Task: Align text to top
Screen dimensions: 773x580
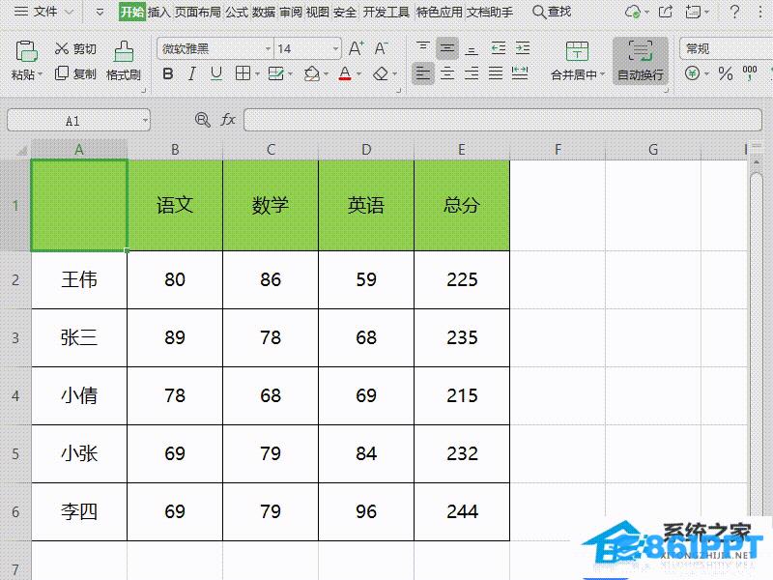Action: click(423, 47)
